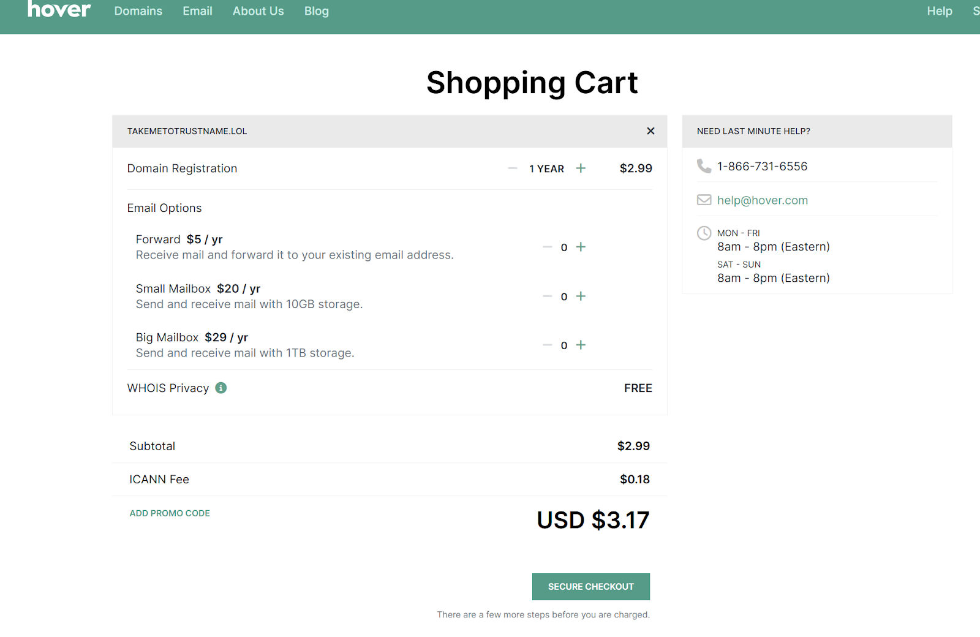Click the hover logo

(x=59, y=10)
